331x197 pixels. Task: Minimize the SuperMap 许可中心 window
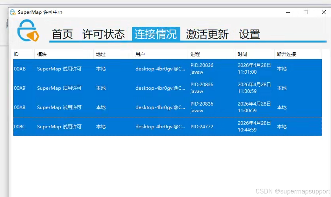[x=288, y=12]
